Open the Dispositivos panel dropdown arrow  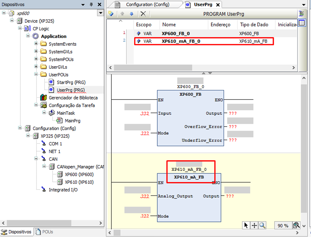[x=83, y=5]
